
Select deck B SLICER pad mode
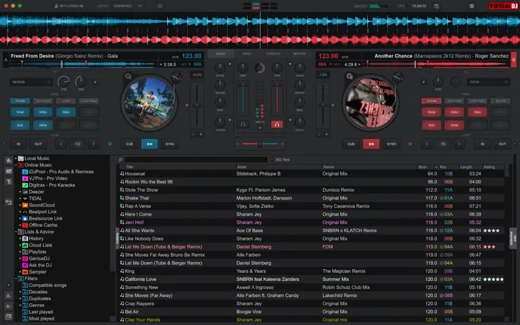point(500,101)
